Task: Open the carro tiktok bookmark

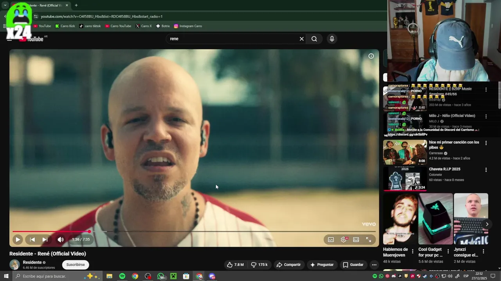Action: click(90, 26)
